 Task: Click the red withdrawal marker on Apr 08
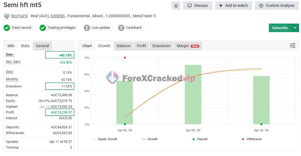point(125,58)
